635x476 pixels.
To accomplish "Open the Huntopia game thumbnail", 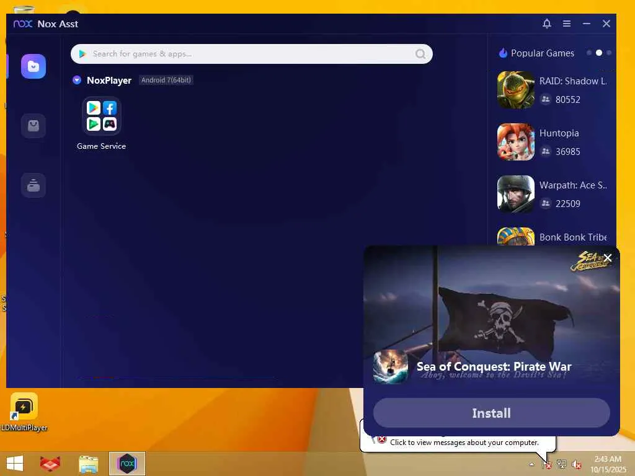I will pyautogui.click(x=515, y=142).
